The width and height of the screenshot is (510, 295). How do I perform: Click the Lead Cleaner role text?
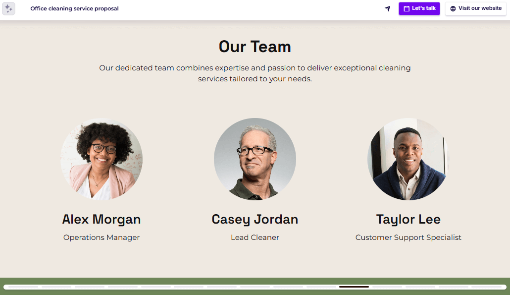click(x=255, y=237)
